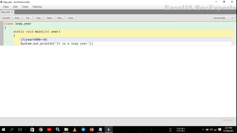Click the Close toolbar button
Image resolution: width=237 pixels, height=133 pixels.
tap(71, 18)
